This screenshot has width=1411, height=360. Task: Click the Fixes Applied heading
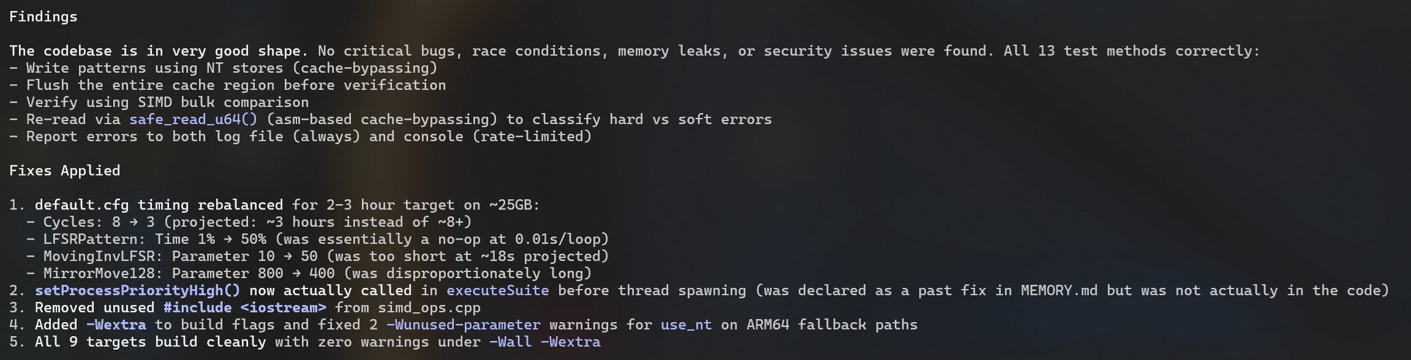click(x=64, y=171)
